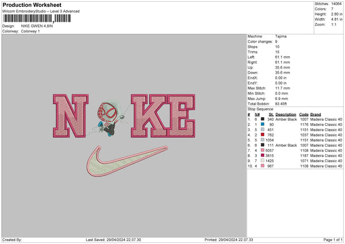
Task: Click thread code 1071 in stop row 9
Action: pos(304,161)
